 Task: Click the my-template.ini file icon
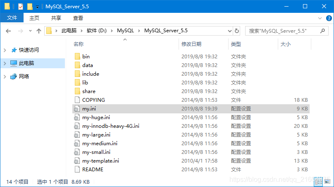point(77,161)
